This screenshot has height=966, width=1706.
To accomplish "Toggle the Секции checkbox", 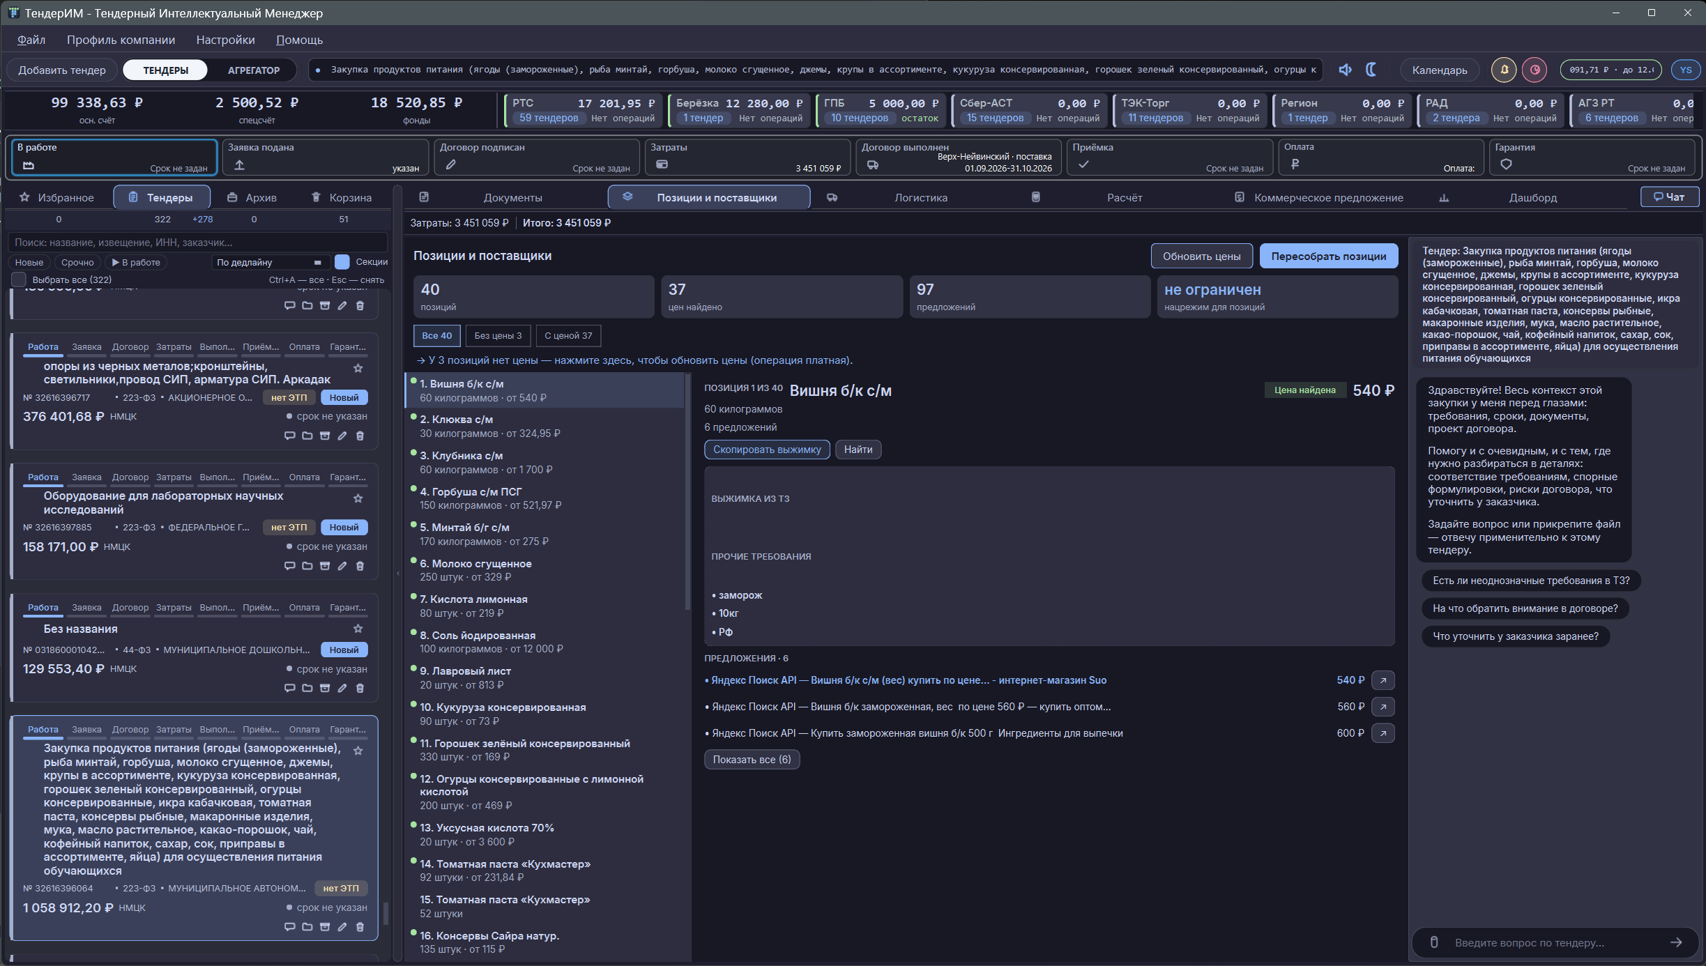I will click(x=342, y=262).
